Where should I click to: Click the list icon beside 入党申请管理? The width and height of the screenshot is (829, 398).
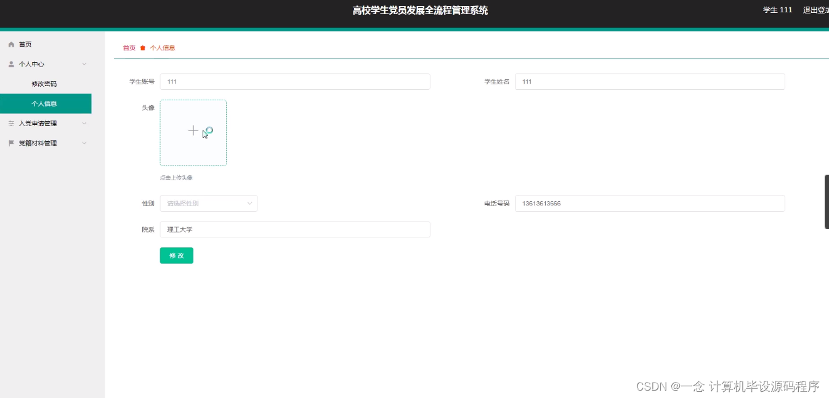click(10, 123)
